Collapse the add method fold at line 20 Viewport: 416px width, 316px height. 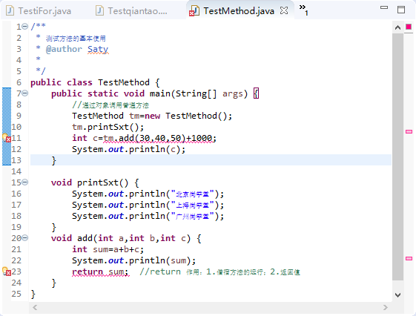[25, 237]
